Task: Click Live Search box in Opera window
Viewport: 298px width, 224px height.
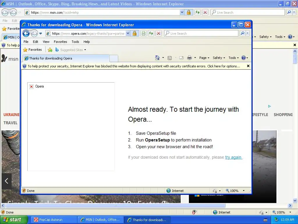Action: tap(201, 34)
